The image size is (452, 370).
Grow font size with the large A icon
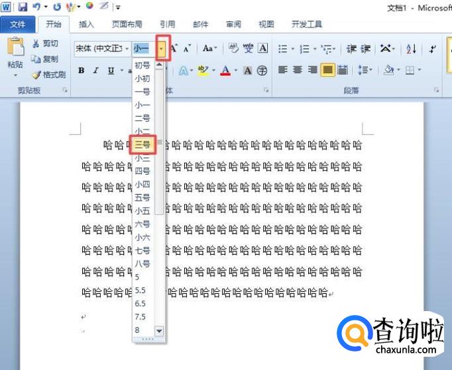[x=174, y=48]
